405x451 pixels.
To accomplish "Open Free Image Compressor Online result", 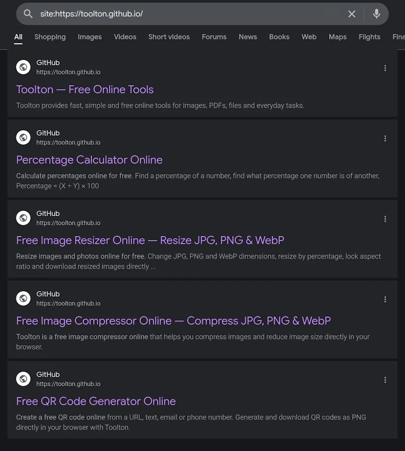I will (x=174, y=321).
